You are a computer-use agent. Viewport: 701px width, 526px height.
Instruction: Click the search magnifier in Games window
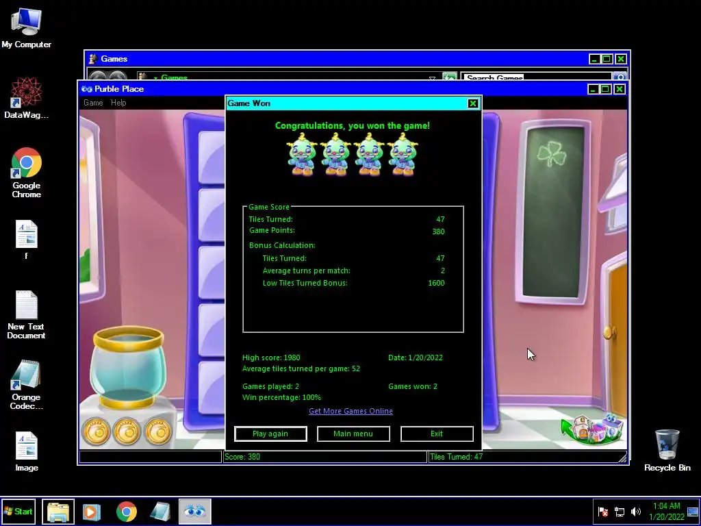click(620, 77)
